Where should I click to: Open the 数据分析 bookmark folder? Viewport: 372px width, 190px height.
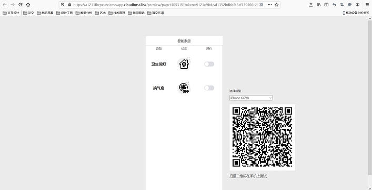(84, 13)
